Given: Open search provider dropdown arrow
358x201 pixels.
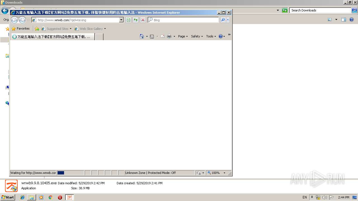Looking at the screenshot, I should 228,20.
